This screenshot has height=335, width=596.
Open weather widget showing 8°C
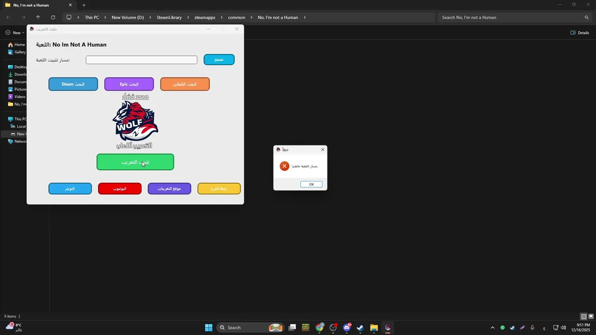(x=14, y=328)
